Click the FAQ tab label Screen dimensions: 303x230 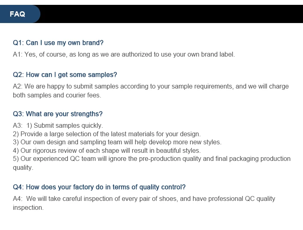(18, 14)
